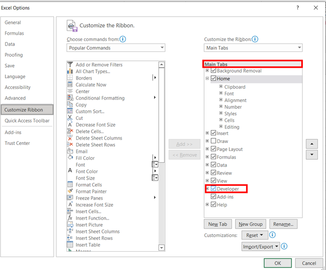Image resolution: width=326 pixels, height=270 pixels.
Task: Click the dialog help question mark
Action: tap(298, 8)
